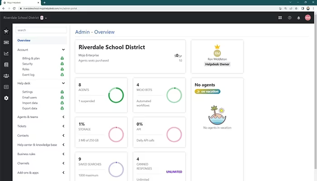The height and width of the screenshot is (181, 317).
Task: Click the page vertical scrollbar
Action: click(x=316, y=91)
